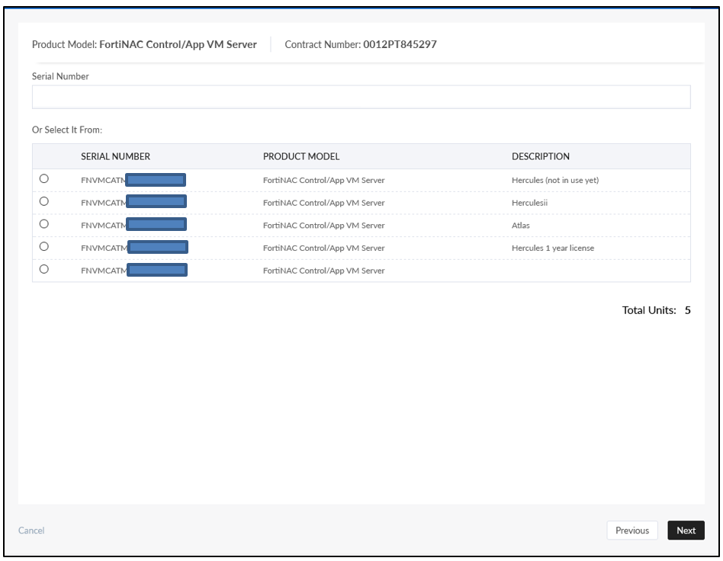Click product model cell in the Herculesii row
Viewport: 723px width, 561px height.
pos(323,203)
